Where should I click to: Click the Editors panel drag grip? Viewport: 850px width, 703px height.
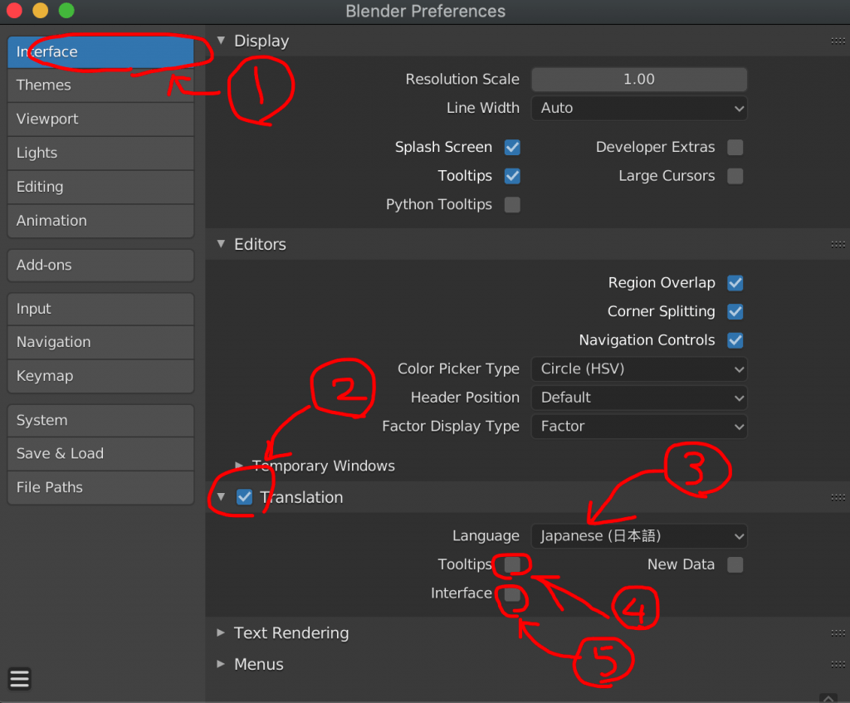point(838,245)
